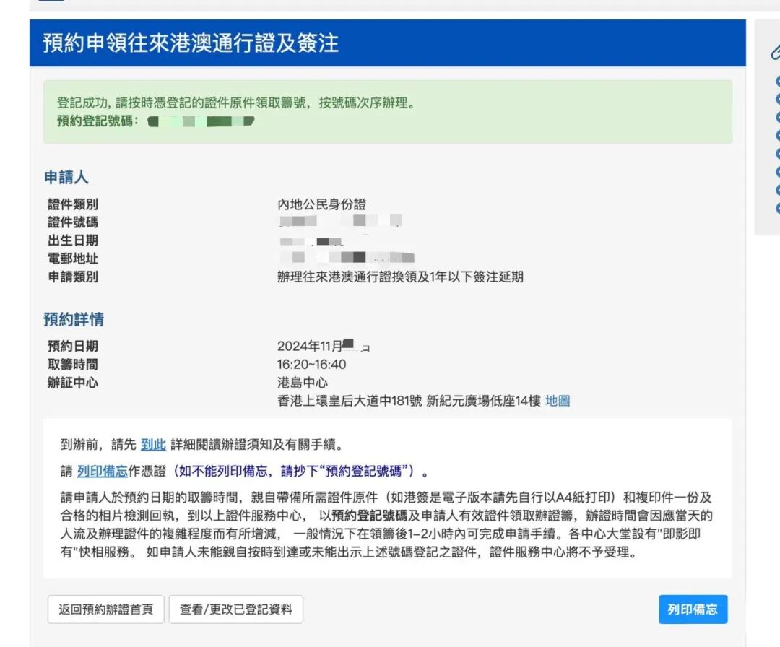The height and width of the screenshot is (647, 780).
Task: Click the 到此 link to read application notes
Action: click(153, 444)
